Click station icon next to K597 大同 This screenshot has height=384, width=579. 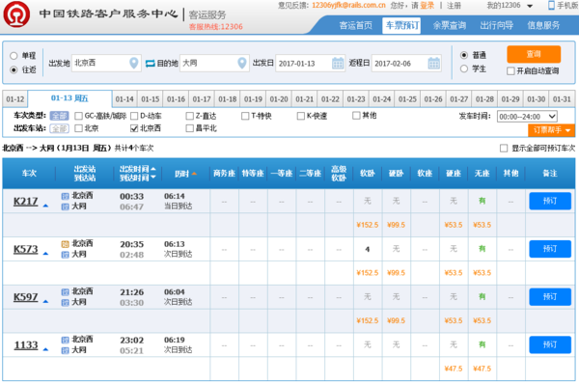tap(65, 303)
